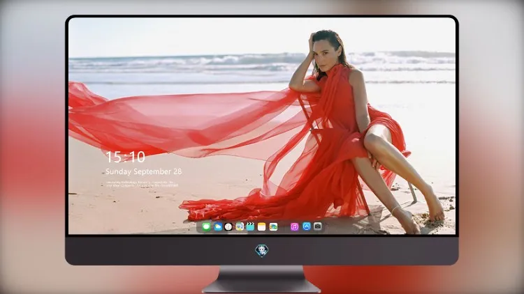Viewport: 524px width, 294px height.
Task: Open the green Messages app in dock
Action: [x=206, y=226]
